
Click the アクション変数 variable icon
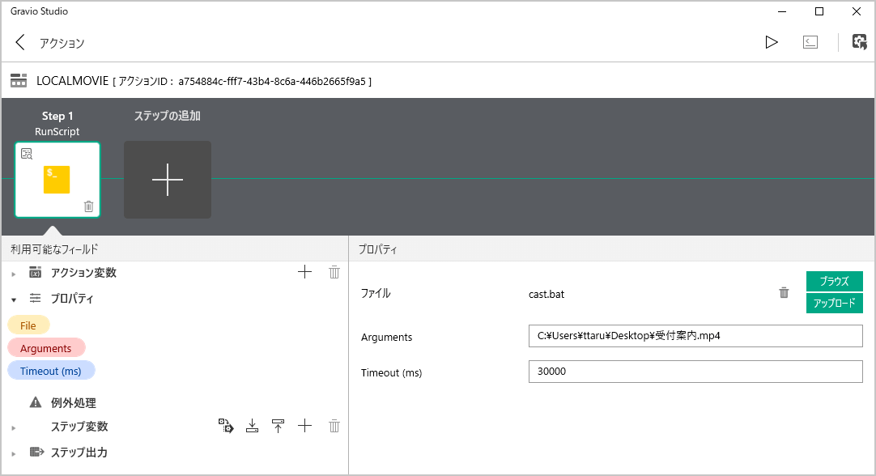click(35, 272)
